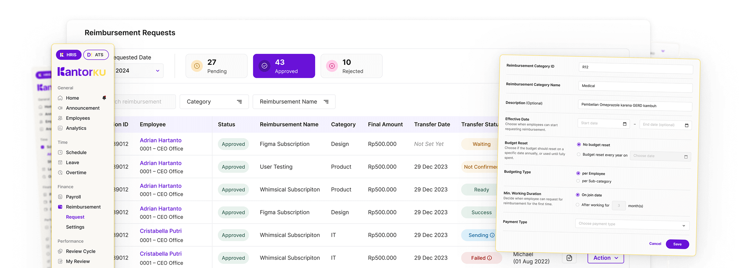Select On join date option
Image resolution: width=752 pixels, height=268 pixels.
tap(578, 195)
